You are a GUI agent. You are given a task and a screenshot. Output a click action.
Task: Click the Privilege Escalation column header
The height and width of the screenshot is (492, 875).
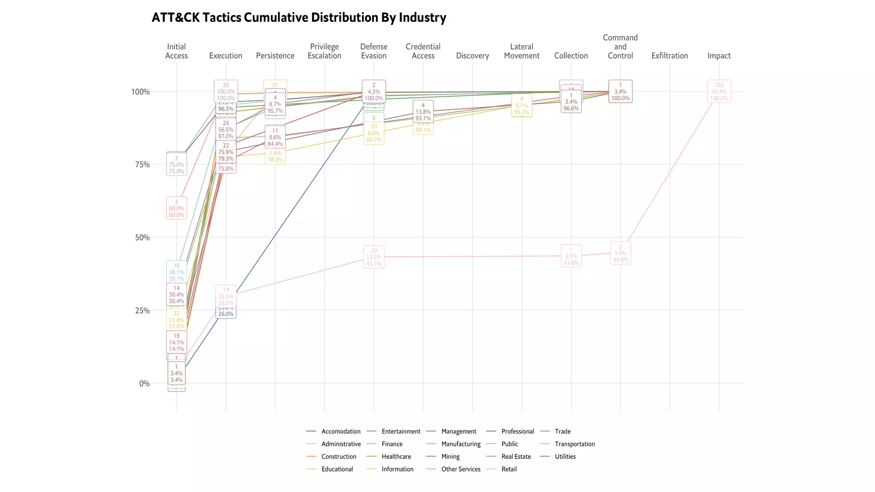324,51
